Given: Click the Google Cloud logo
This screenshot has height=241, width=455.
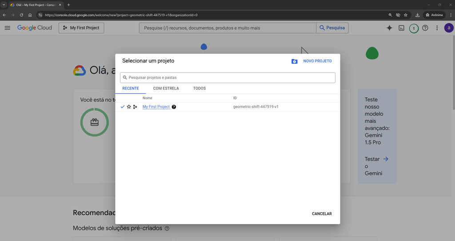Looking at the screenshot, I should click(35, 28).
